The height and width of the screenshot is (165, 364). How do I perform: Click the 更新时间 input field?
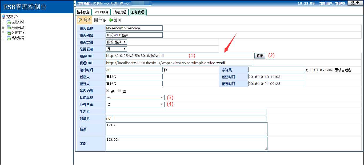277,84
